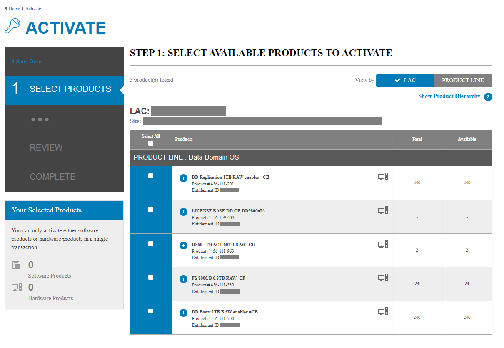The width and height of the screenshot is (504, 348).
Task: Click the Software Products icon in selected panel
Action: [x=16, y=265]
